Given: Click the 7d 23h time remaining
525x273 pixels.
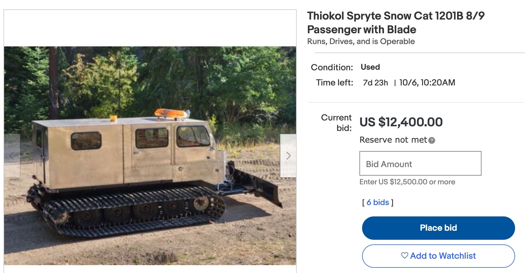Looking at the screenshot, I should 375,83.
